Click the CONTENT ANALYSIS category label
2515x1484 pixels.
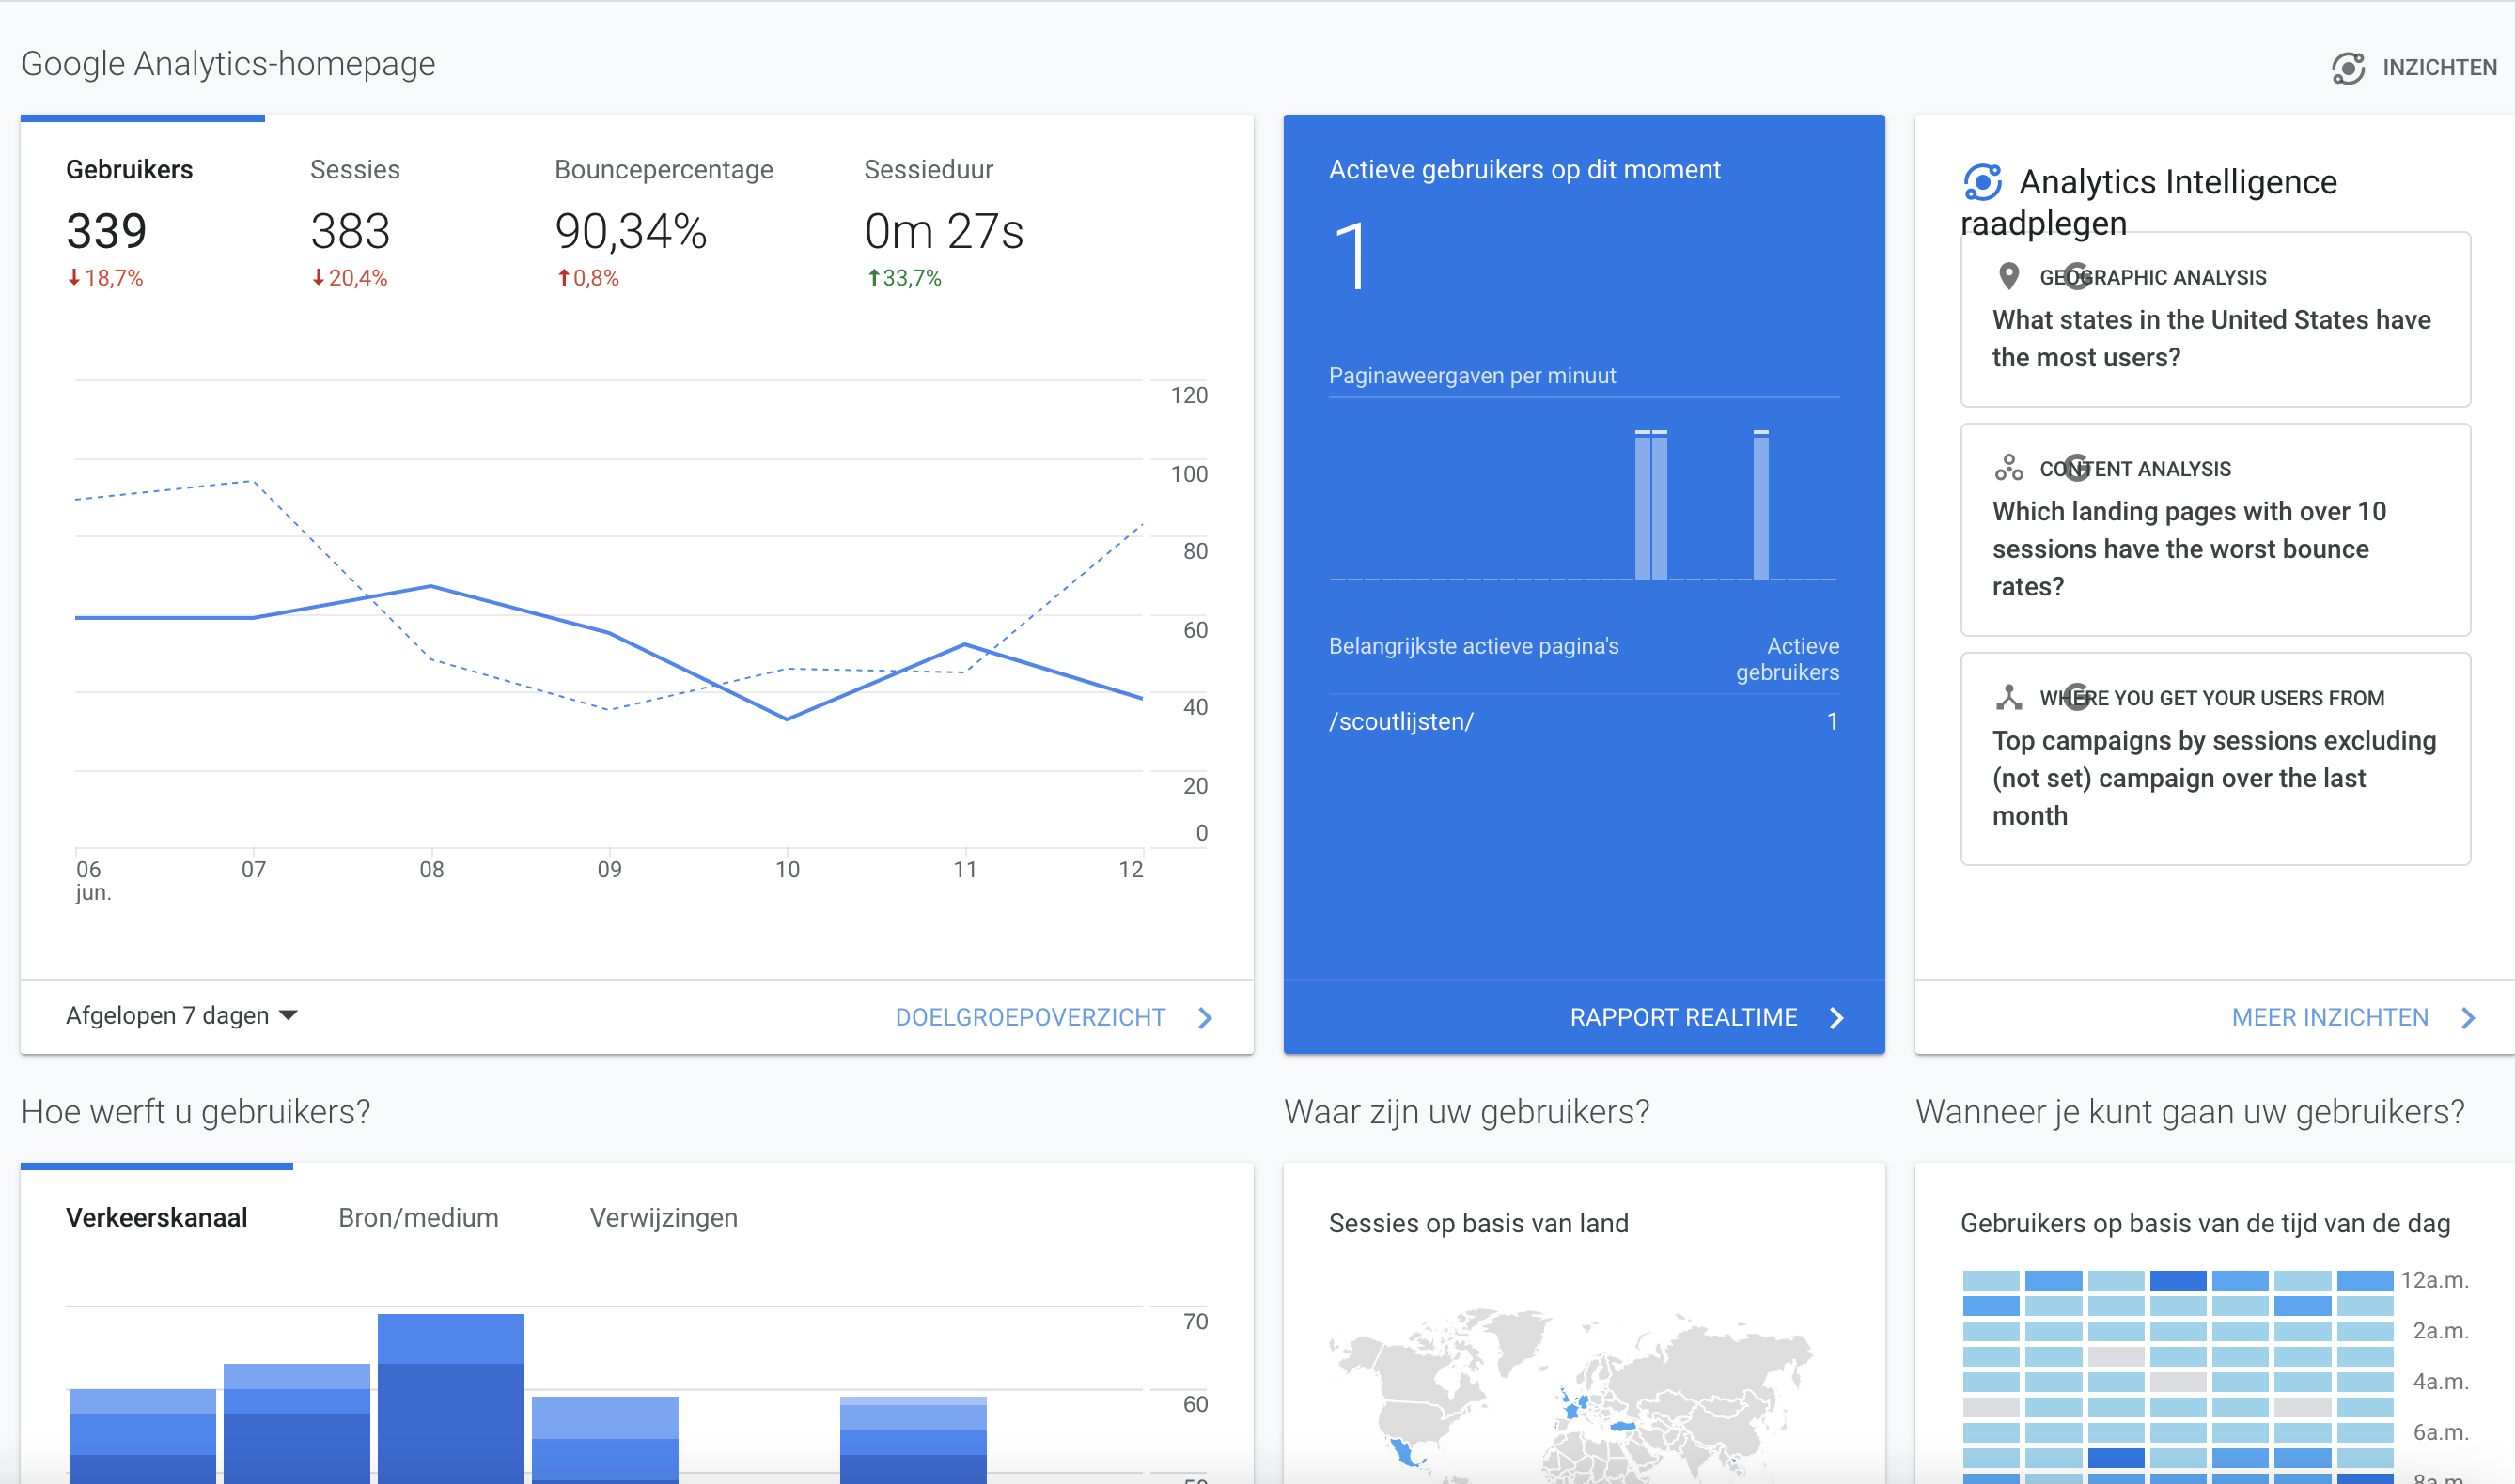pos(2135,469)
